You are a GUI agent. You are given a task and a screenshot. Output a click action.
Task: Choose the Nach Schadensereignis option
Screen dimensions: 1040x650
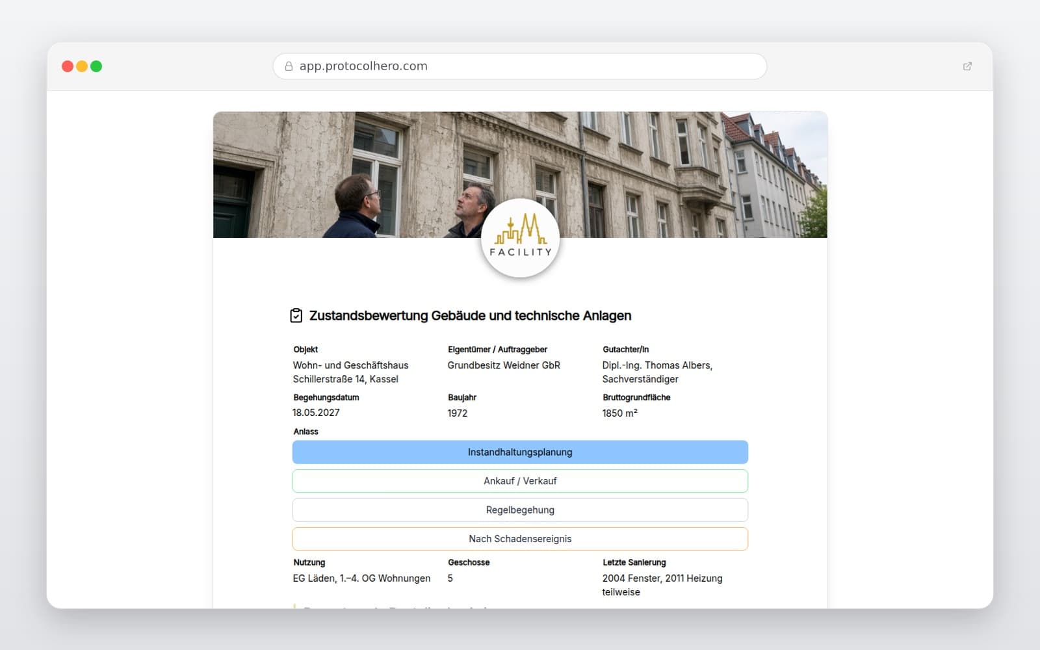[x=520, y=539]
